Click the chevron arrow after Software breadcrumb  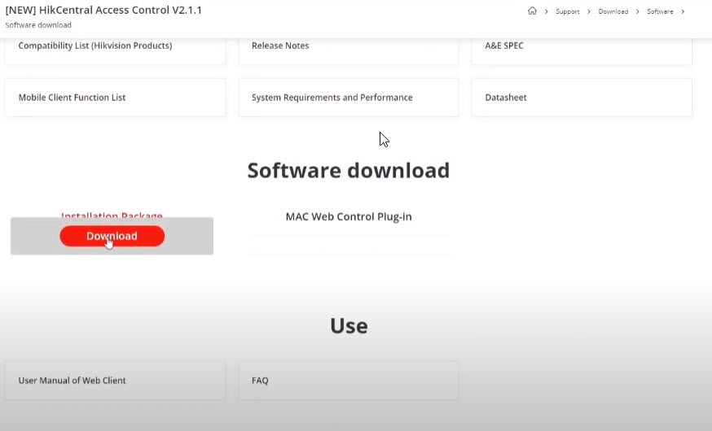click(683, 11)
